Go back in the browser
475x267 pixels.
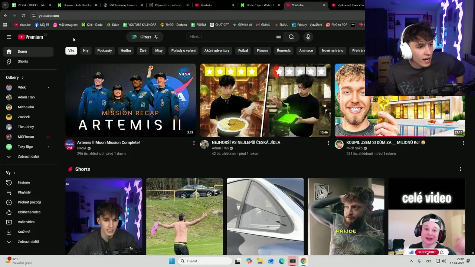pos(5,16)
